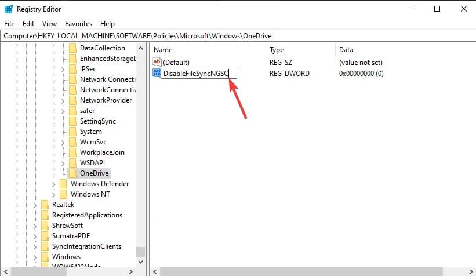Click the SyncIntegrationClients folder icon
Viewport: 476px width, 276px height.
[45, 246]
